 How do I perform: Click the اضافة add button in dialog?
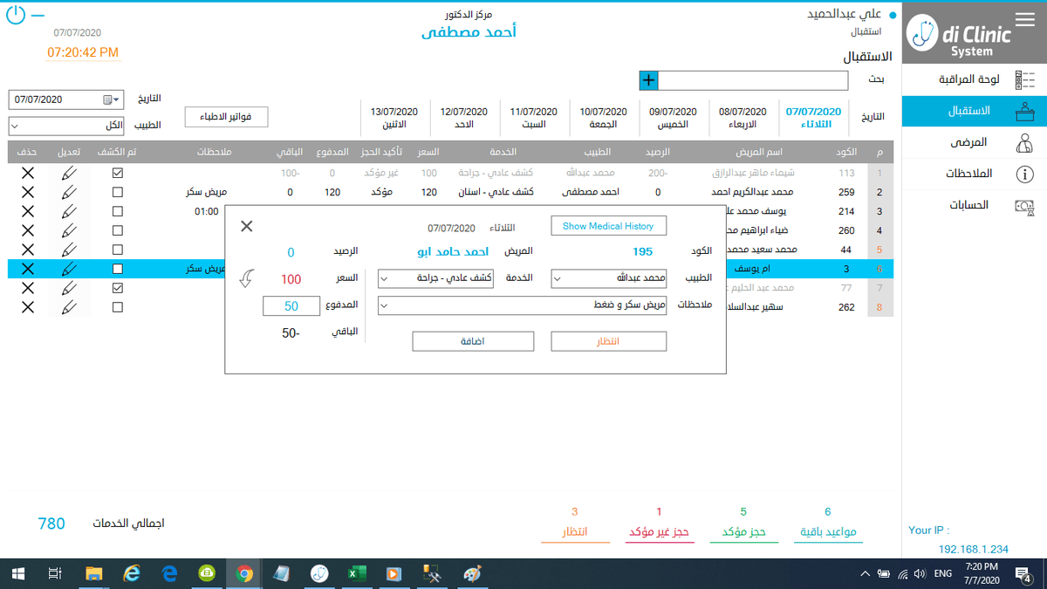click(473, 341)
